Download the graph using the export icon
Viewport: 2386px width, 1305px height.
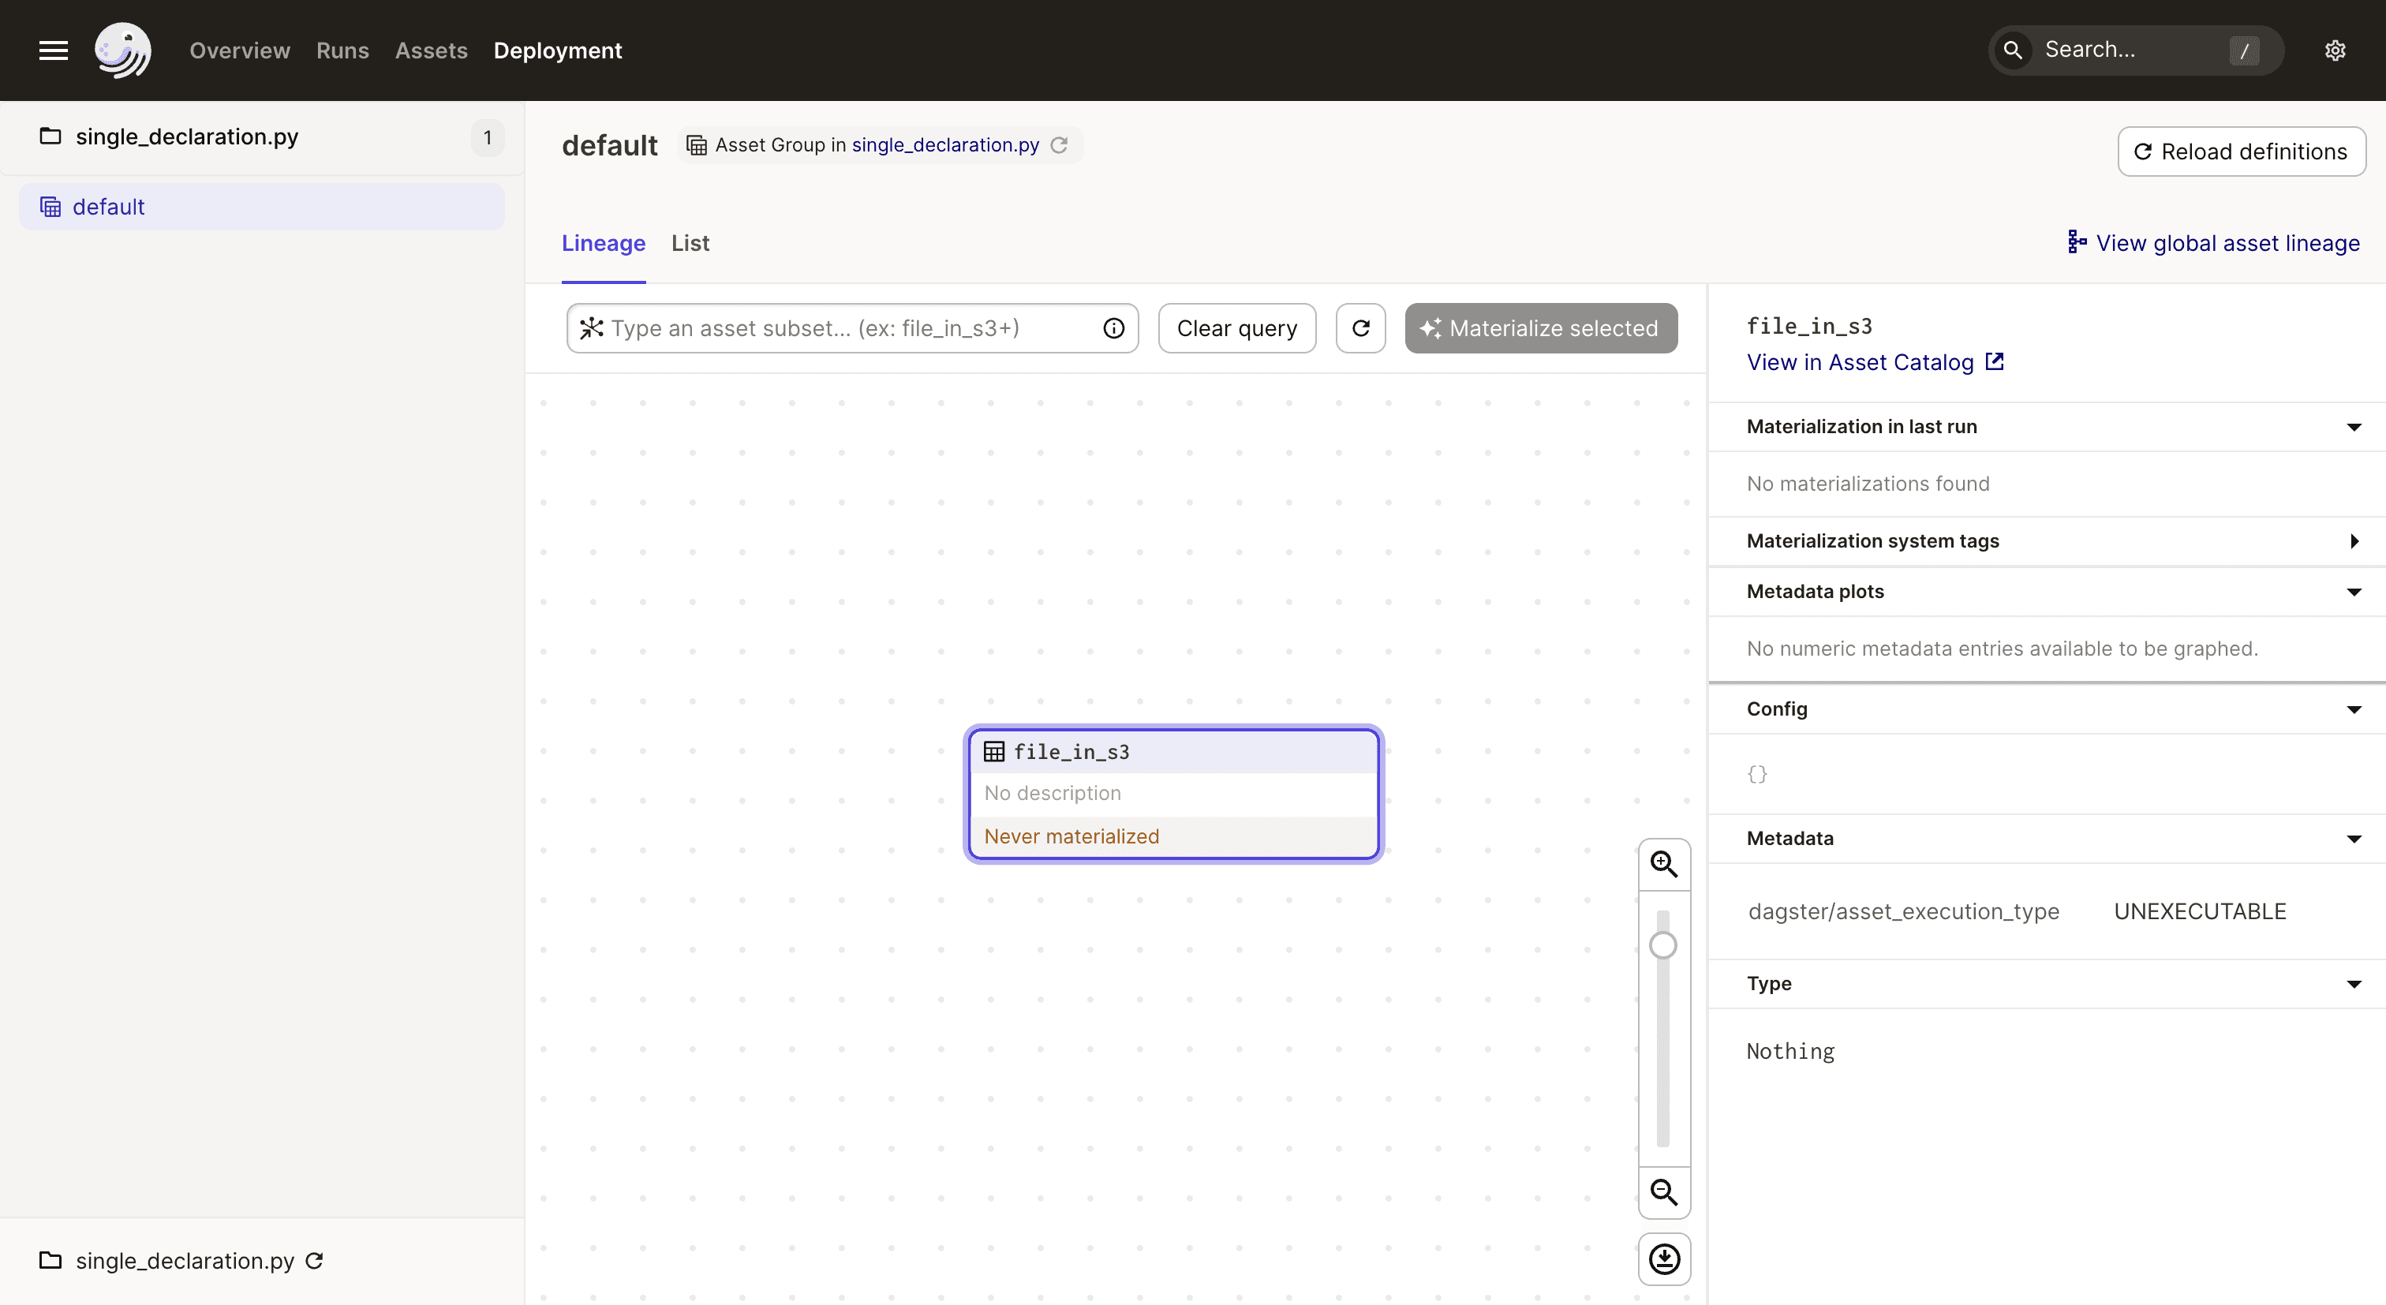click(1663, 1258)
